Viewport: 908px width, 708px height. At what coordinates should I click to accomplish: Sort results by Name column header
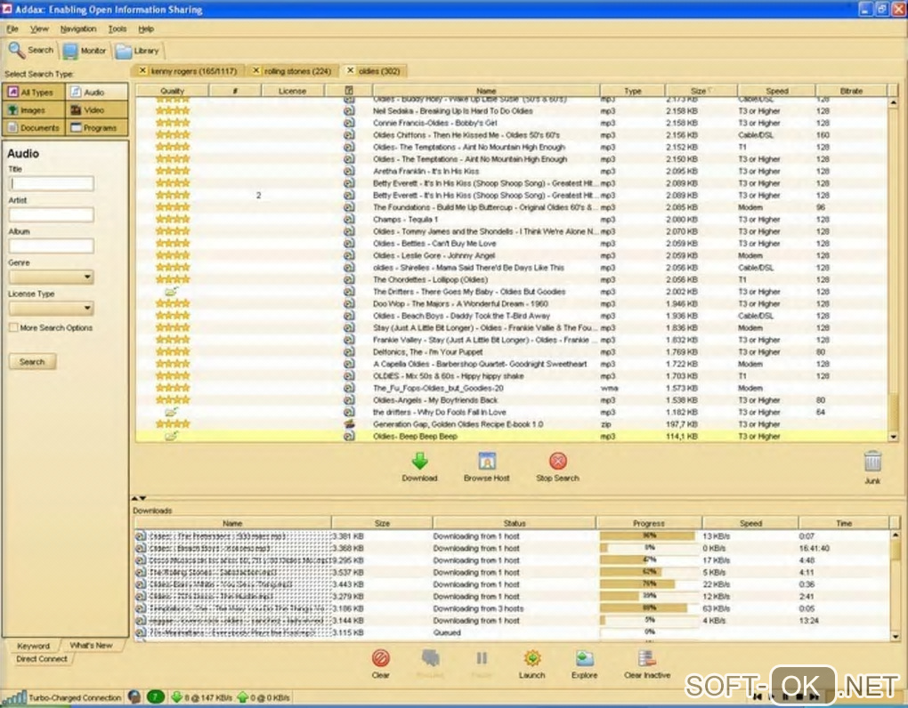(486, 91)
